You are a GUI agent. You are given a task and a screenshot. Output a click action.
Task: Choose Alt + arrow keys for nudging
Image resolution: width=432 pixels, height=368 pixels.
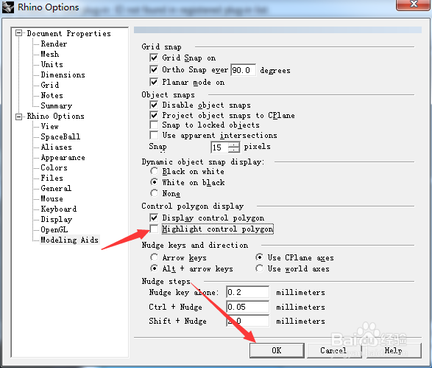tap(155, 268)
